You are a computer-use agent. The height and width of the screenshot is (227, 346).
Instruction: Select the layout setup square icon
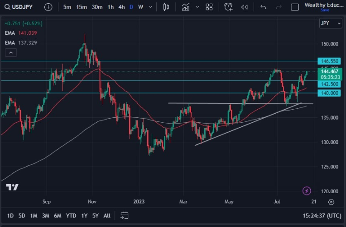pos(295,7)
